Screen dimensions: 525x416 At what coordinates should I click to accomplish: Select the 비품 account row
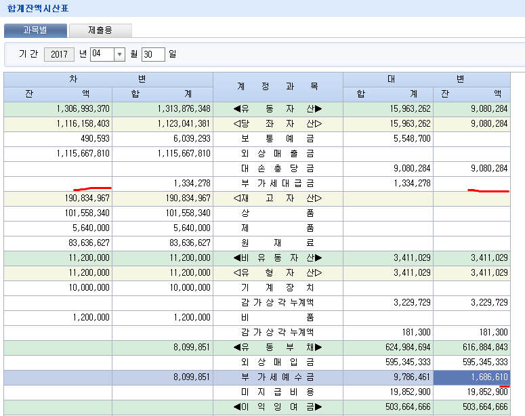[x=278, y=318]
